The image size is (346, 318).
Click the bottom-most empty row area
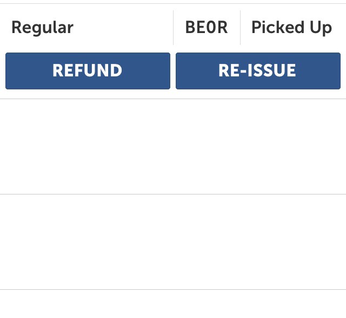pyautogui.click(x=173, y=304)
